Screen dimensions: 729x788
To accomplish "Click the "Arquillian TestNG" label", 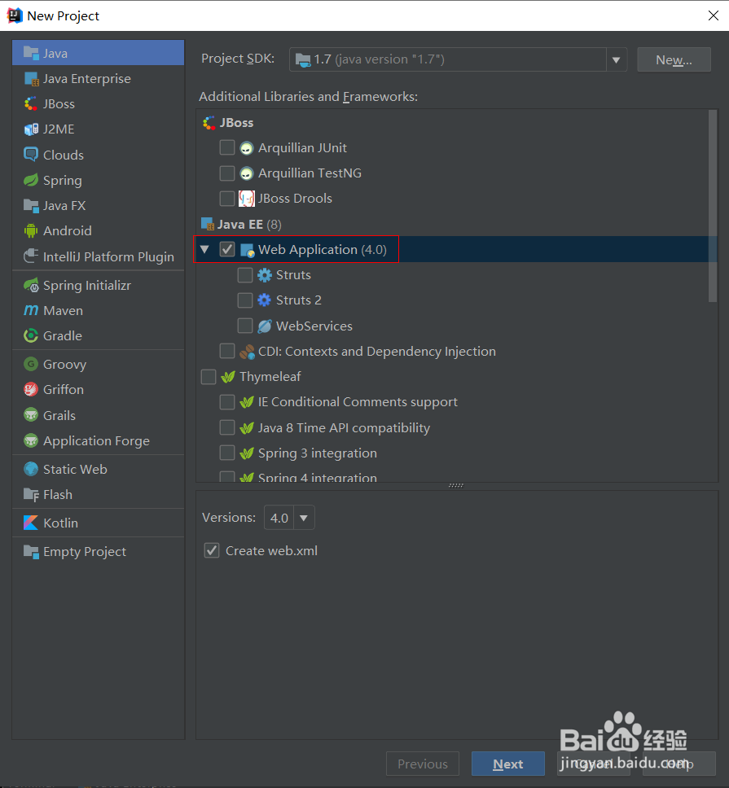I will tap(310, 173).
